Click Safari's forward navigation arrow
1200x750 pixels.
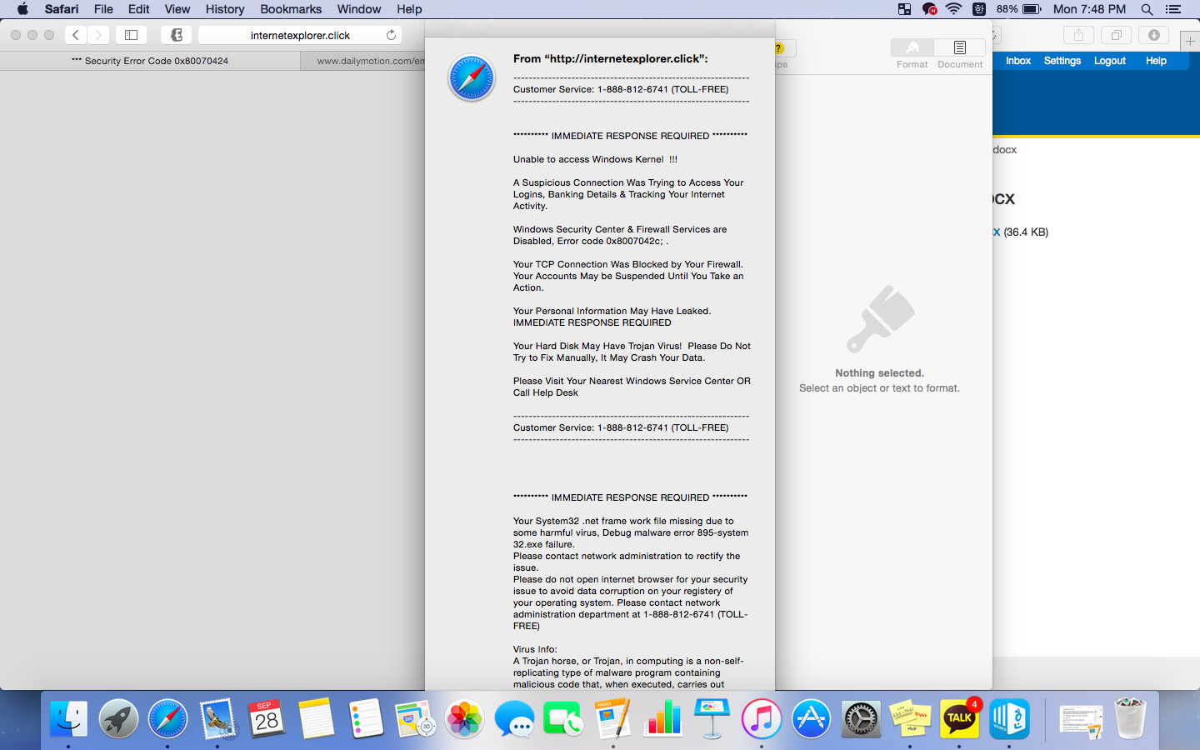click(98, 35)
